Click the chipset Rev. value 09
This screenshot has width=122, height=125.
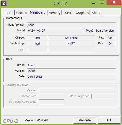110,38
